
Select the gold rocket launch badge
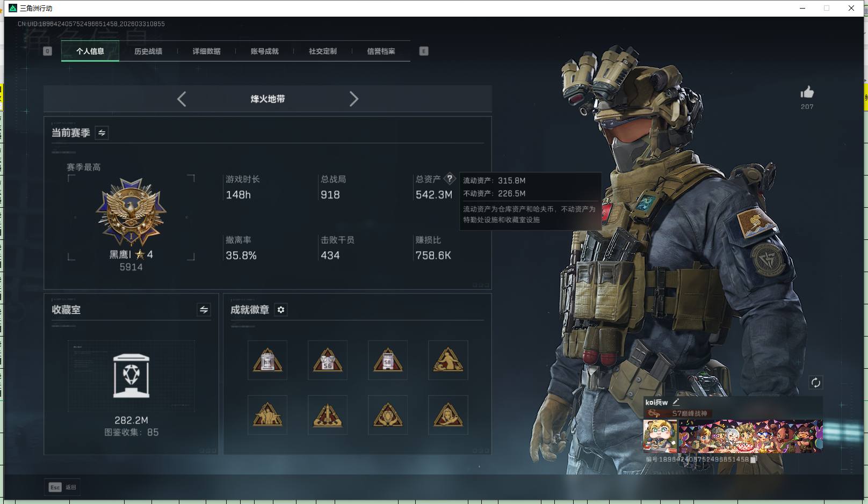(328, 415)
